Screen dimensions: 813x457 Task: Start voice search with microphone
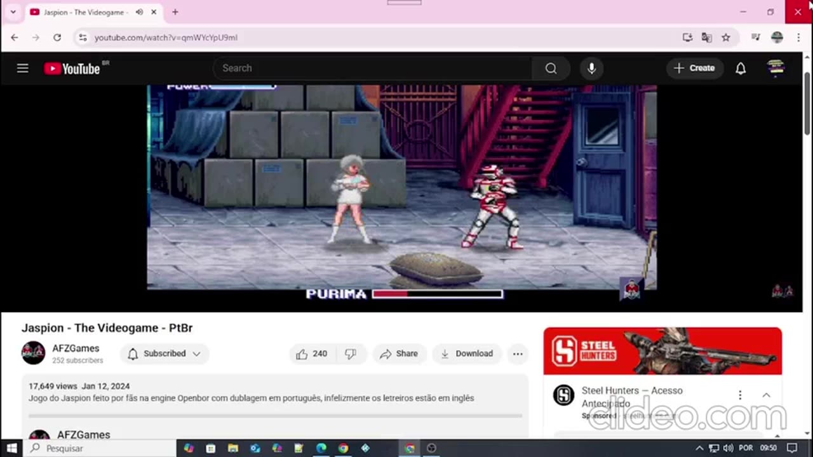tap(591, 69)
